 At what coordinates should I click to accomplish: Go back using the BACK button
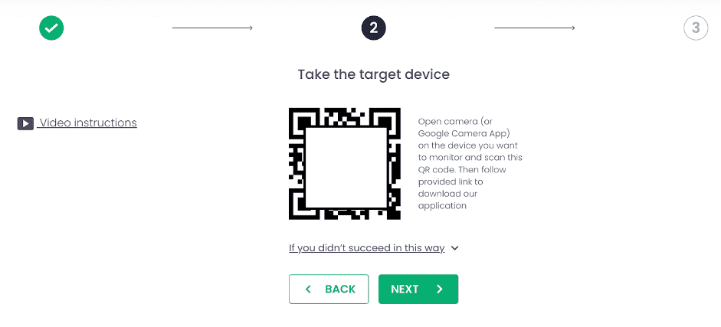pos(329,289)
